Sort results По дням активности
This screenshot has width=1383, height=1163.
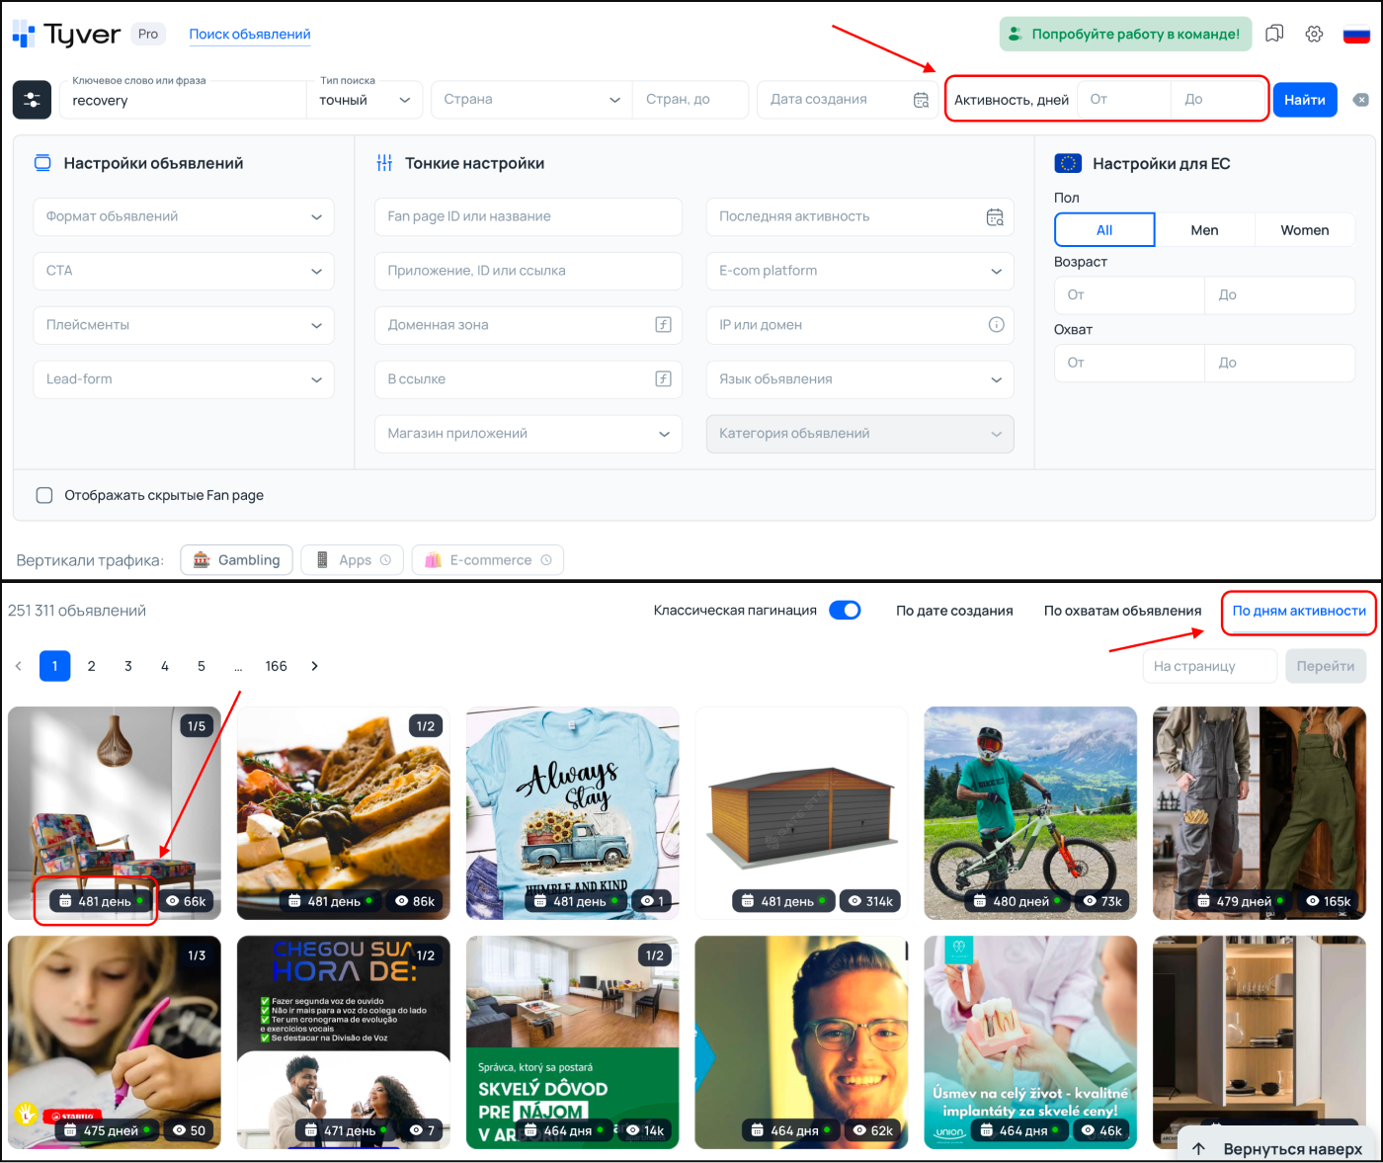[x=1298, y=611]
